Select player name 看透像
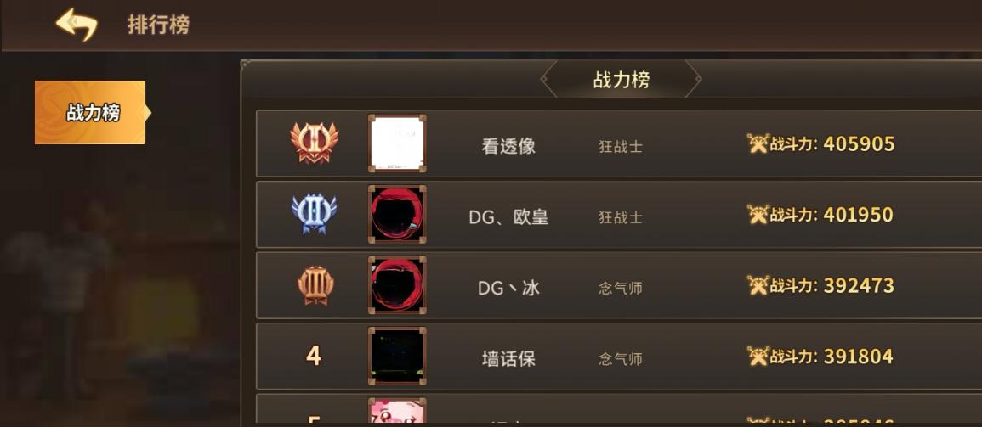This screenshot has width=982, height=427. coord(508,146)
